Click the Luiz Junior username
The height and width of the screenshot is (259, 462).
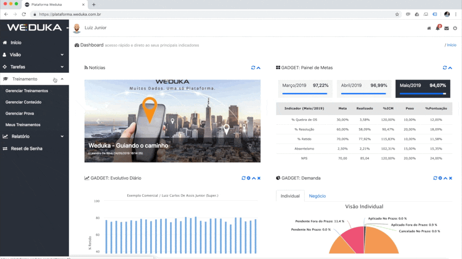tap(95, 28)
